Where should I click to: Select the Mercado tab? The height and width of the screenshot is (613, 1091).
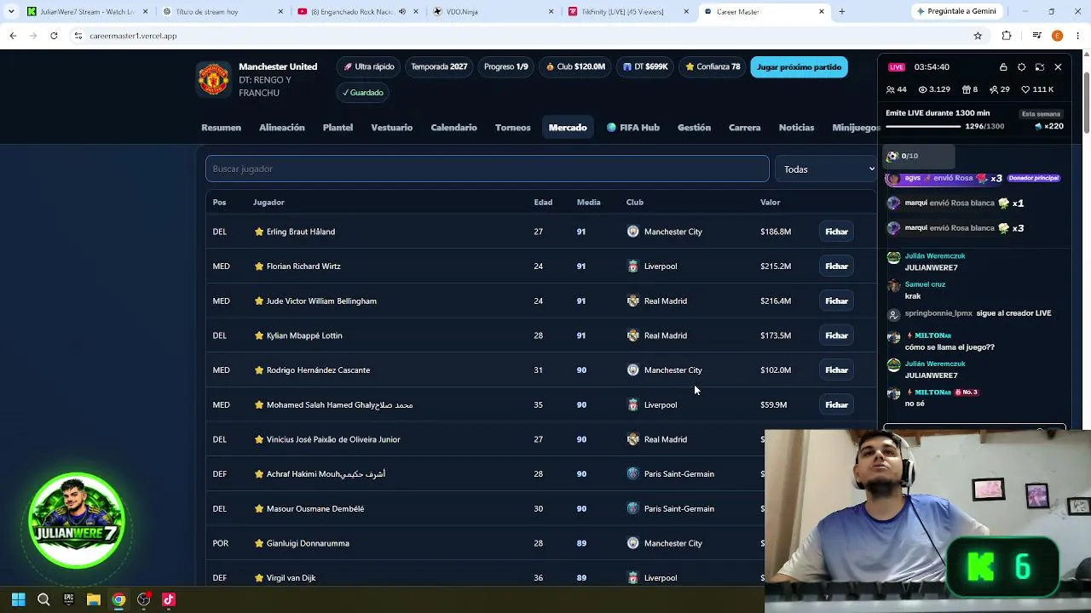pos(568,128)
